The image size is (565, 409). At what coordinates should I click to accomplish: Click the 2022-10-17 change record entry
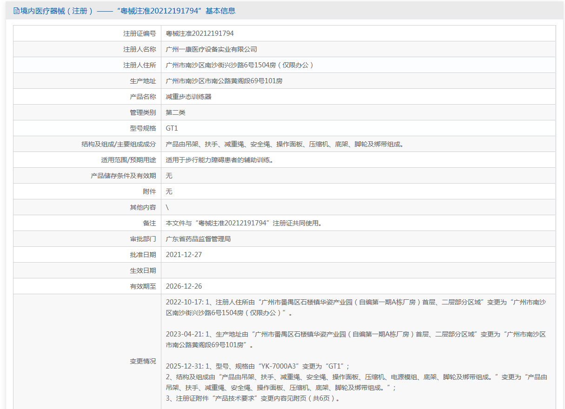pyautogui.click(x=356, y=307)
